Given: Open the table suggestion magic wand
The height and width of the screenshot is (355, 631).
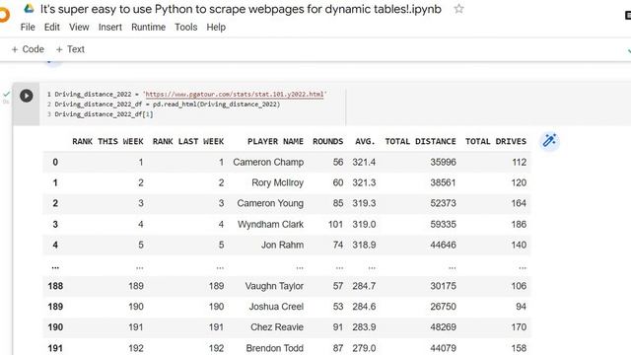Looking at the screenshot, I should click(x=549, y=141).
